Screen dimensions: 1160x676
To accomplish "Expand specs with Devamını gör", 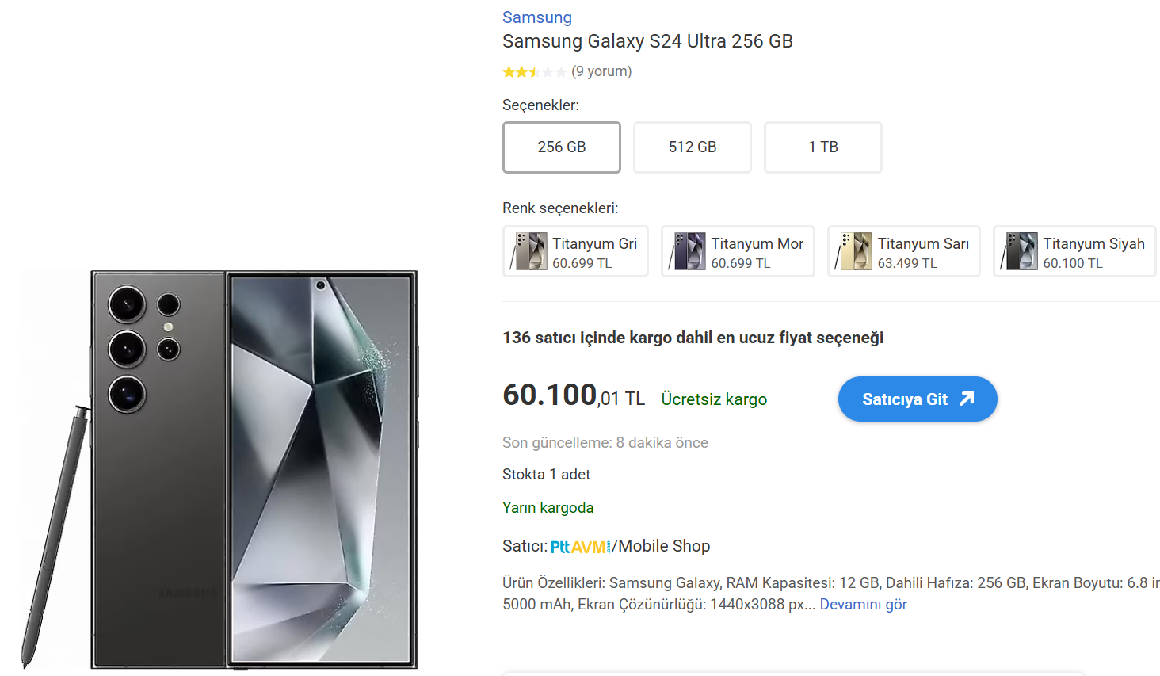I will pos(863,605).
